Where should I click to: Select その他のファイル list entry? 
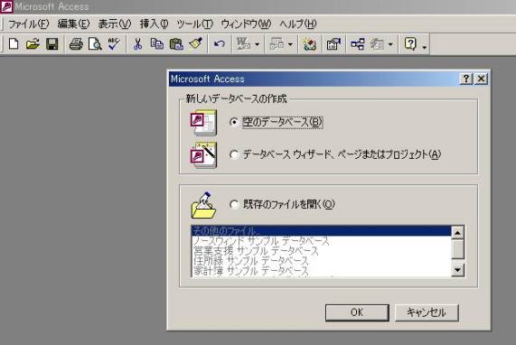321,230
